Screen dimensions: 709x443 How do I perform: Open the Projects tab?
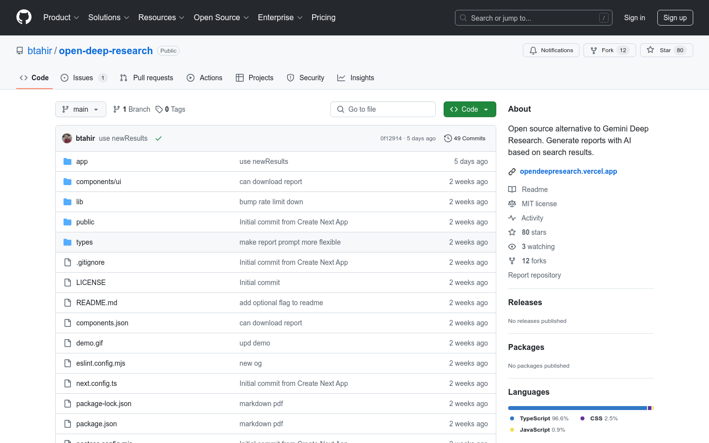pos(255,78)
